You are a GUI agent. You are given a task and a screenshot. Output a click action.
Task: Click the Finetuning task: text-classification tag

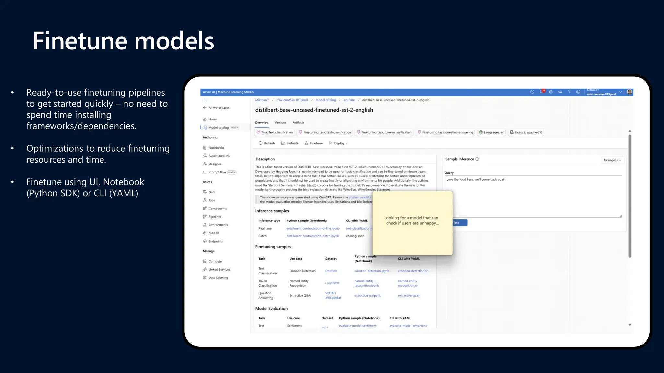pos(325,132)
